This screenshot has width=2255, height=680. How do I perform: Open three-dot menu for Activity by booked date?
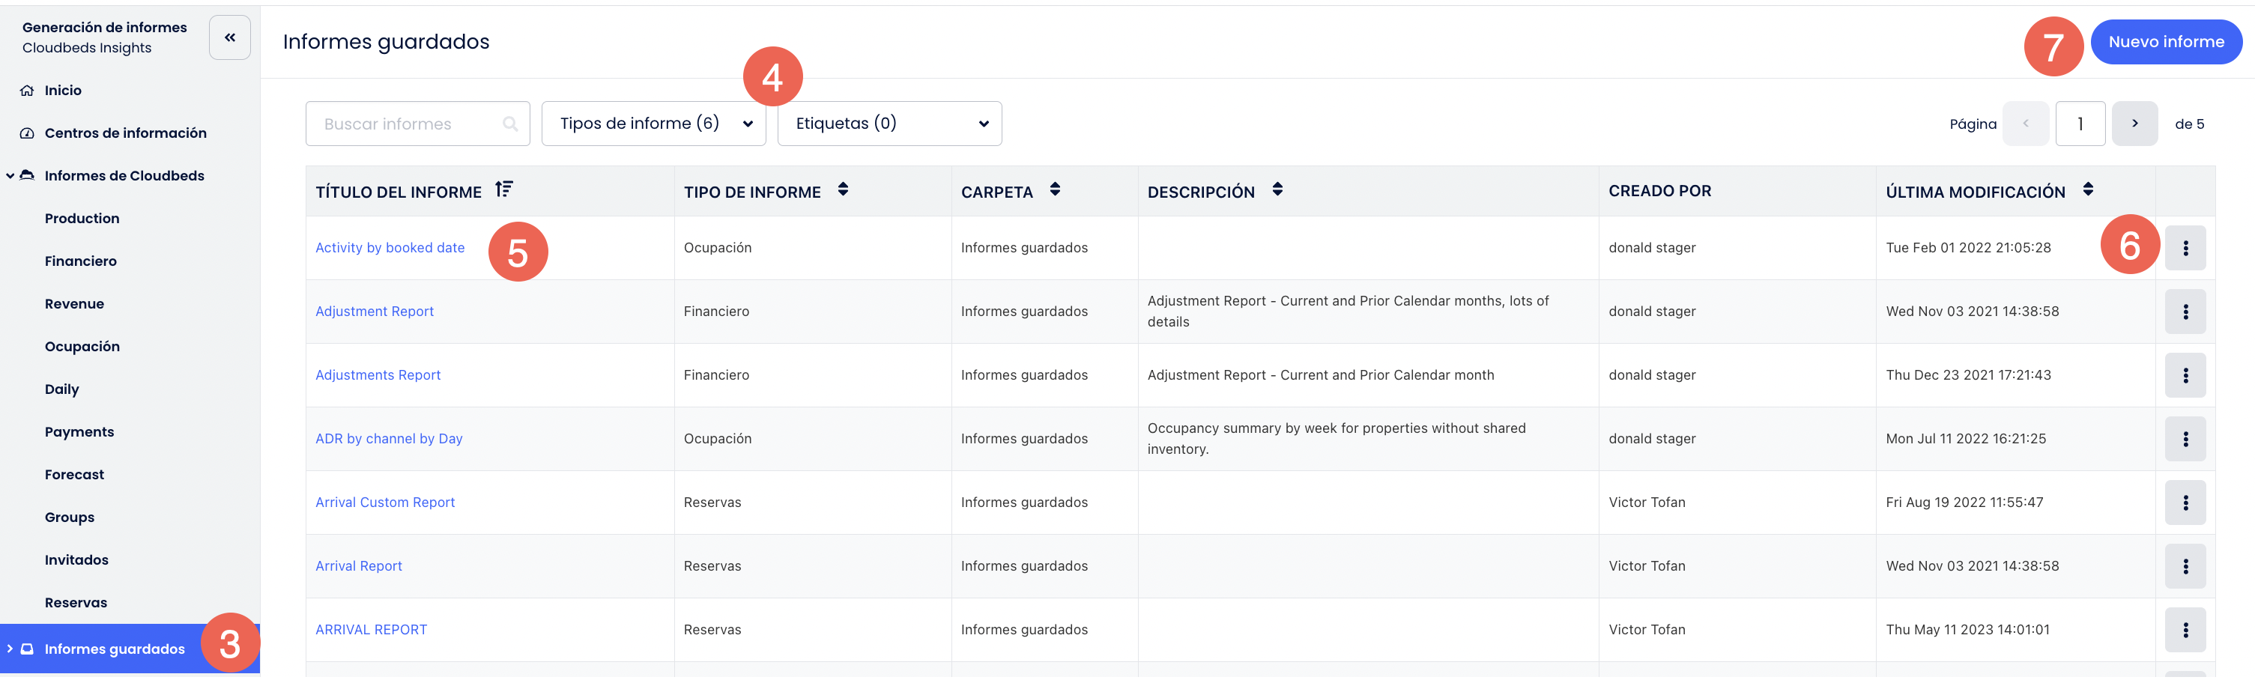pyautogui.click(x=2185, y=249)
